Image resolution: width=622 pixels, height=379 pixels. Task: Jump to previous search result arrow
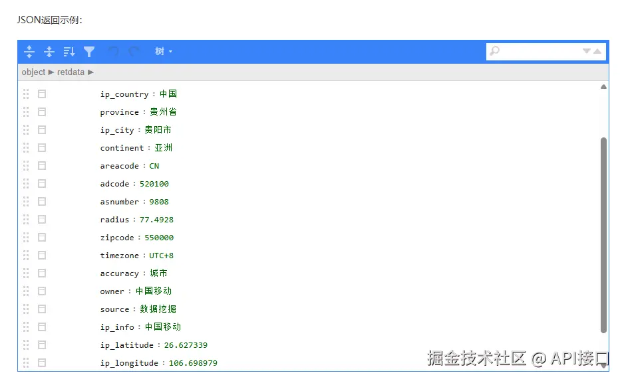click(597, 51)
